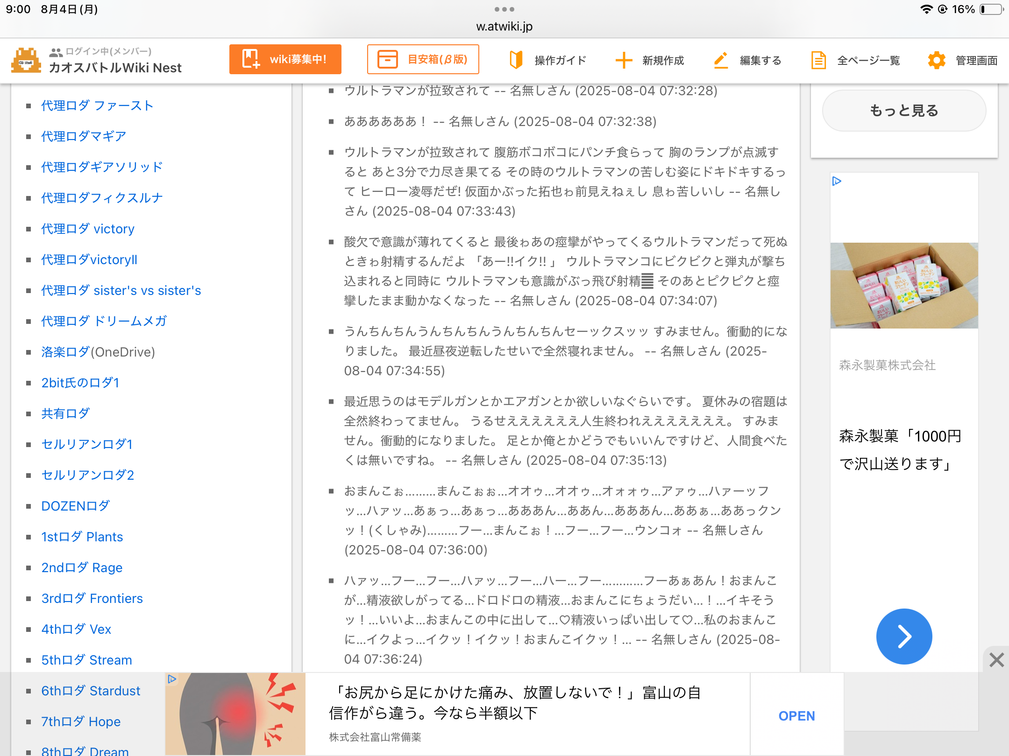The width and height of the screenshot is (1009, 756).
Task: Open 代理ロダ ドリームメガ link
Action: [x=104, y=321]
